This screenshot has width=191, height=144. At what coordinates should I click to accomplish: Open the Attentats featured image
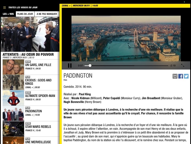tap(30, 34)
